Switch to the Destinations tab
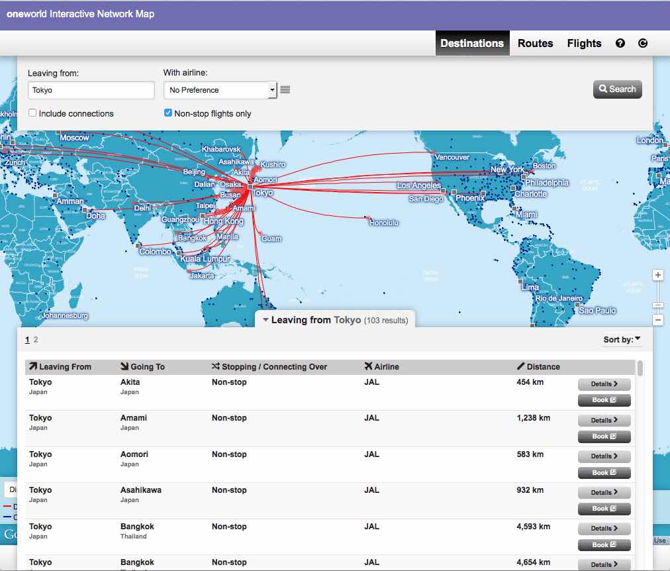The image size is (670, 571). (x=472, y=43)
